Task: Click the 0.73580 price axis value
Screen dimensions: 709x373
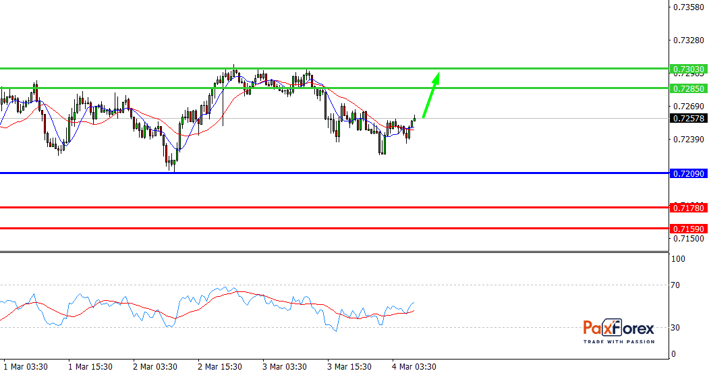Action: 689,7
